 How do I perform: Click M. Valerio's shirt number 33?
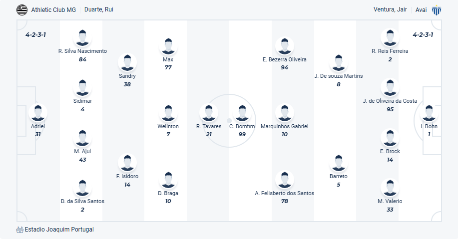390,210
